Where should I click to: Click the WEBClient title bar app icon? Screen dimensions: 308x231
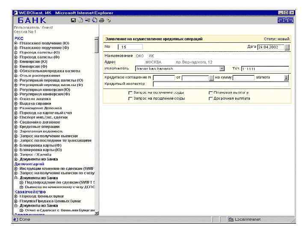(15, 13)
